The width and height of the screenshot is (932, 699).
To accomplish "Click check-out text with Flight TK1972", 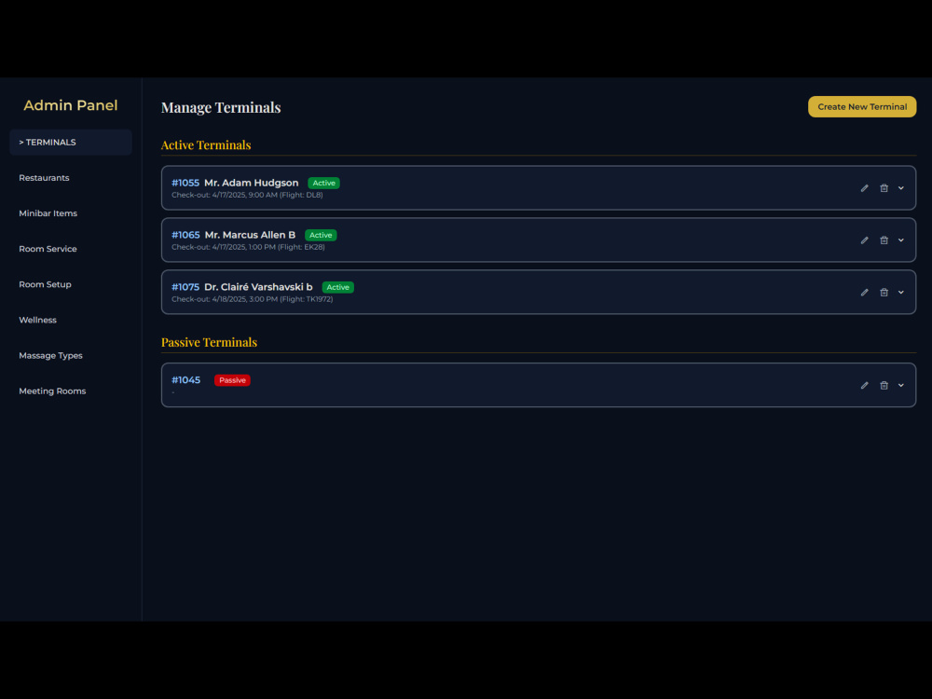I will point(252,299).
